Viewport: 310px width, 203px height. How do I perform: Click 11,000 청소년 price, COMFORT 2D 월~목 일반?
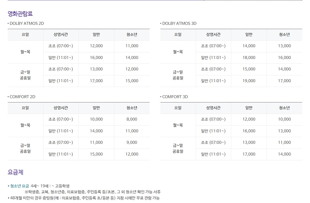click(132, 131)
